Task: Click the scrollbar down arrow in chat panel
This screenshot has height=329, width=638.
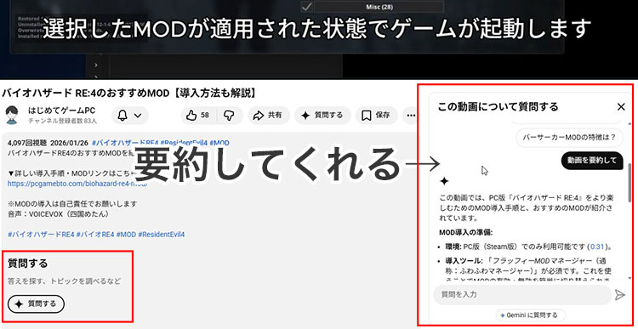Action: pyautogui.click(x=630, y=278)
